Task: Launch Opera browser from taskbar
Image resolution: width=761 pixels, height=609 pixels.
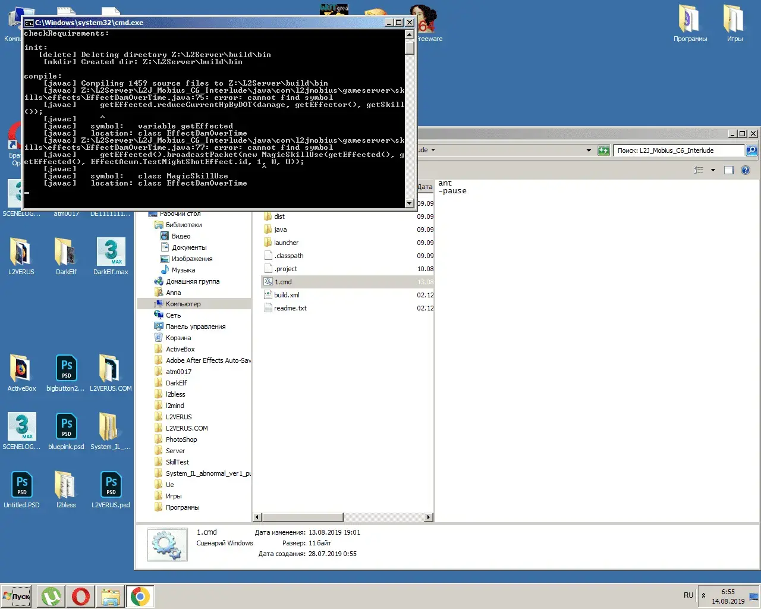Action: tap(81, 597)
